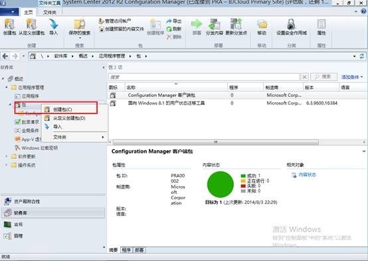This screenshot has width=368, height=261.
Task: Switch to the 文件夹 ribbon tab
Action: pyautogui.click(x=50, y=13)
